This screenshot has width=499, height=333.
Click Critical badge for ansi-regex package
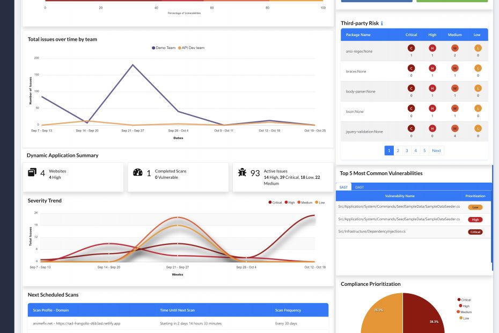[x=412, y=48]
